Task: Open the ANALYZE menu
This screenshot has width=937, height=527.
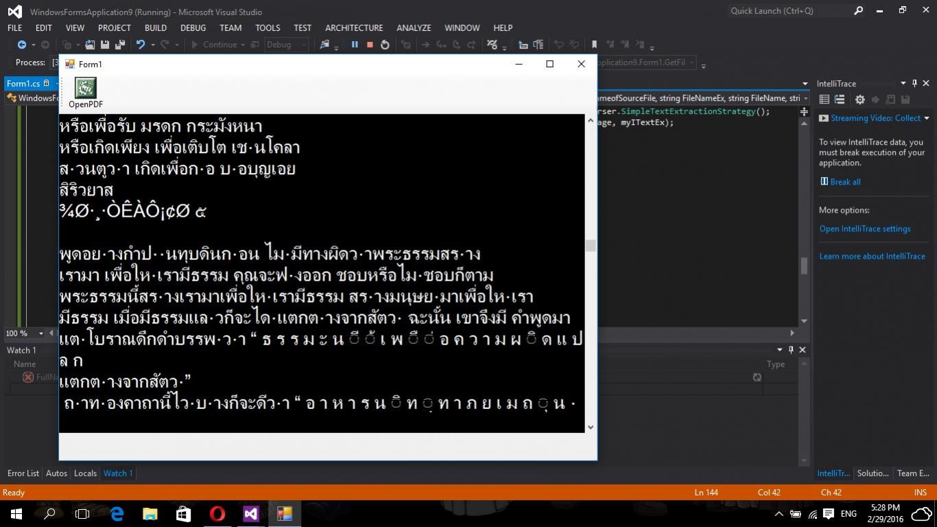Action: (414, 27)
